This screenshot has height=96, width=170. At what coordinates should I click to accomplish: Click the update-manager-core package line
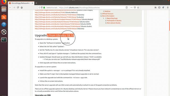pos(65,70)
